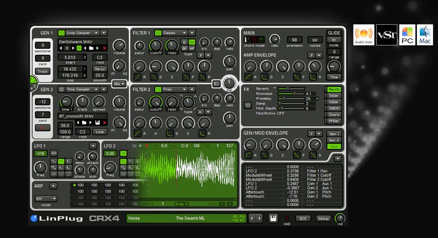The height and width of the screenshot is (238, 438).
Task: Open the GEN 1 sample folder icon
Action: pyautogui.click(x=91, y=48)
